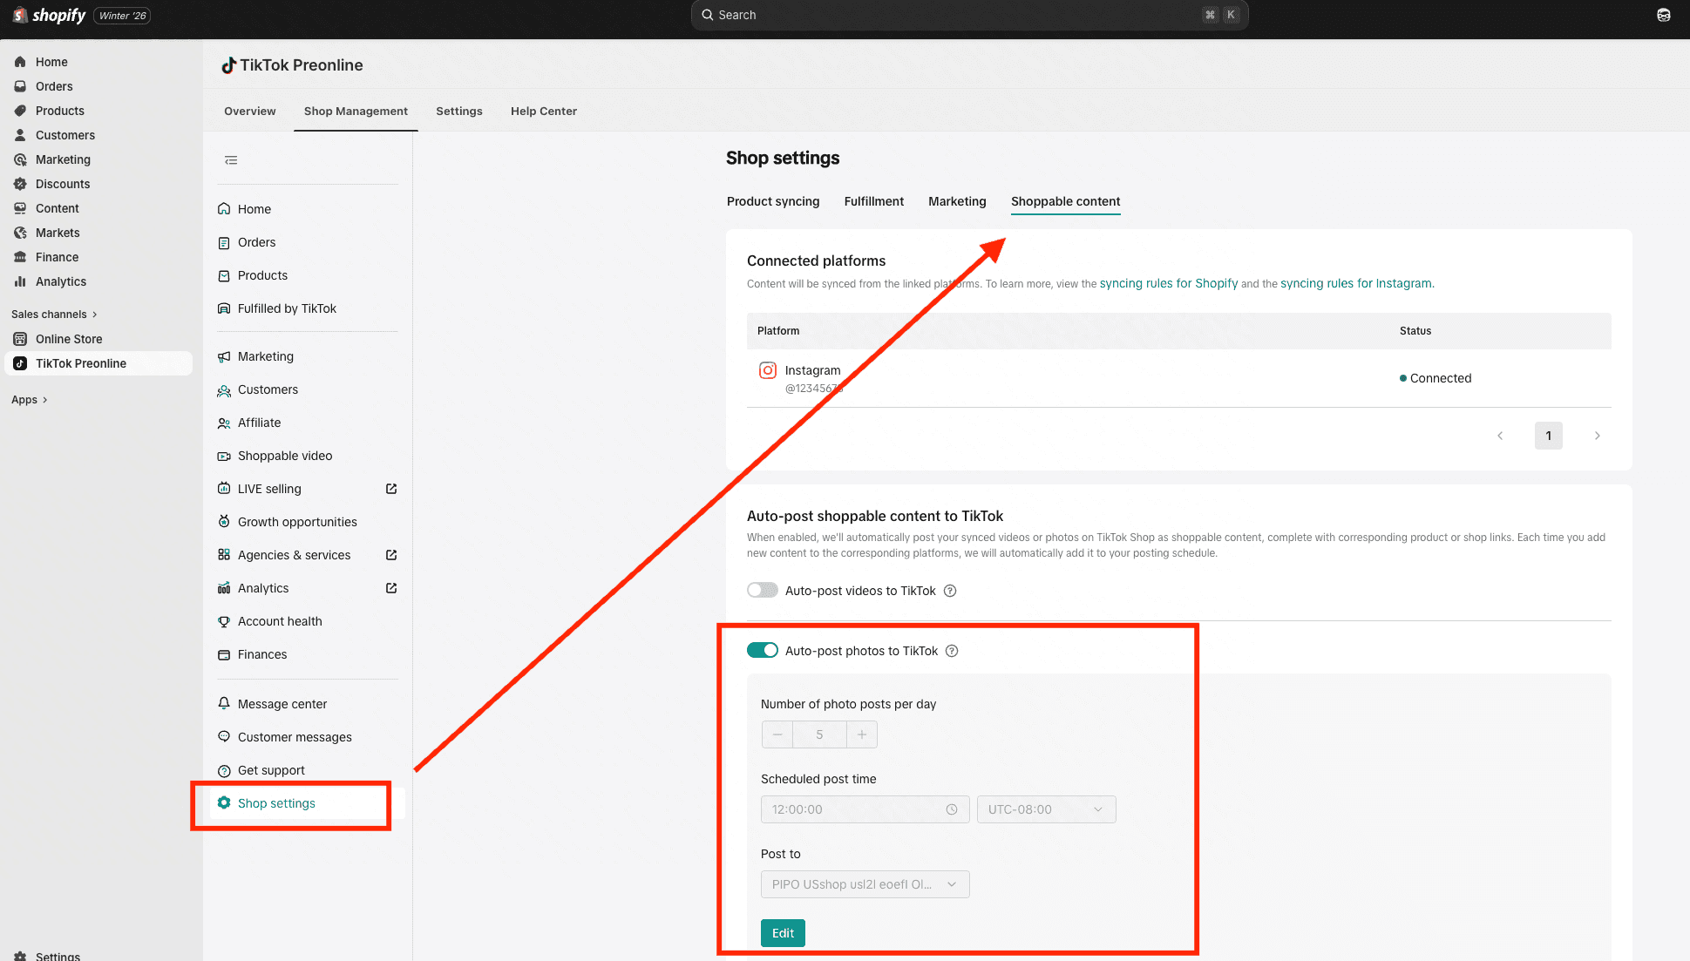Enable Auto-post videos to TikTok toggle
Image resolution: width=1690 pixels, height=961 pixels.
[763, 591]
